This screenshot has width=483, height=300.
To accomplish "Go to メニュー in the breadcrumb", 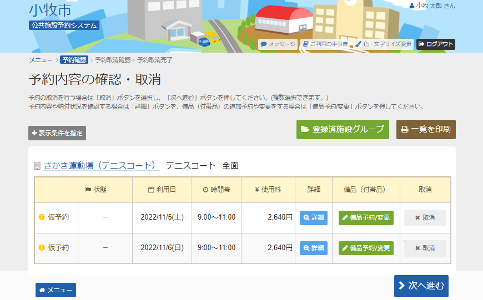I will [41, 60].
